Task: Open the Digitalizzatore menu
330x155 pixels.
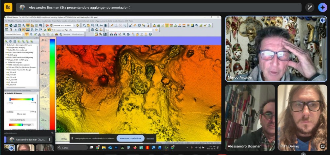Action: click(x=36, y=21)
